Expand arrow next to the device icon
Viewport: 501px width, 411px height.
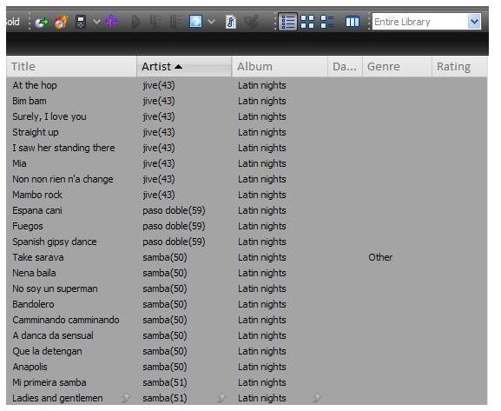coord(96,22)
